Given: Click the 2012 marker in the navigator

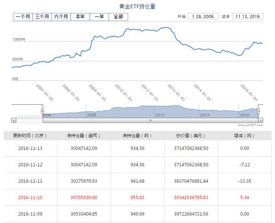Looking at the screenshot, I should point(159,115).
